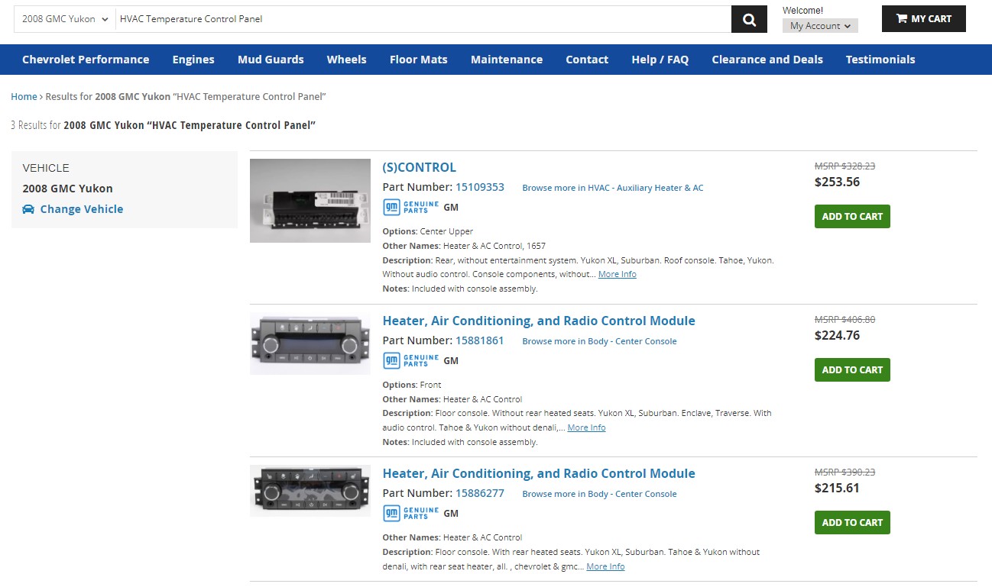992x587 pixels.
Task: View the Testimonials page
Action: tap(880, 60)
